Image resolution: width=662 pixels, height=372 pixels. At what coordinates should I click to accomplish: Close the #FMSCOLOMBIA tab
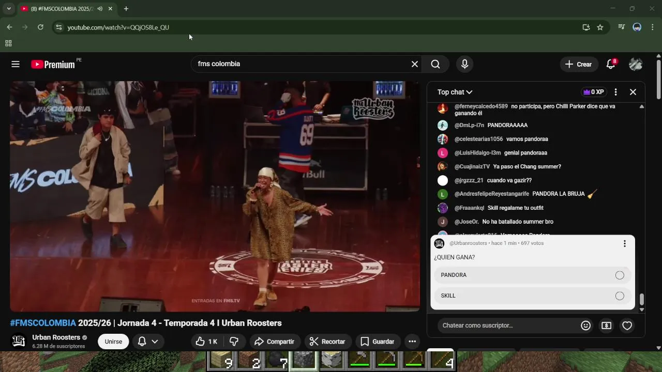coord(110,9)
